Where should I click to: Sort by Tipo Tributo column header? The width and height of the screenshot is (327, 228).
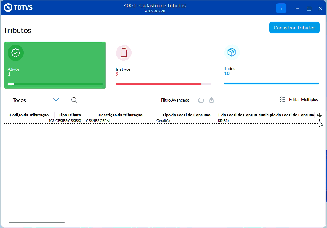point(70,115)
